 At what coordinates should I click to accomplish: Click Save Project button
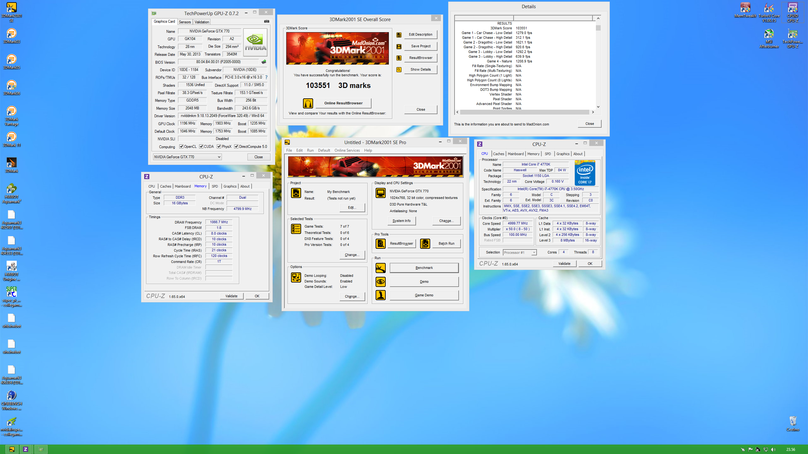421,46
